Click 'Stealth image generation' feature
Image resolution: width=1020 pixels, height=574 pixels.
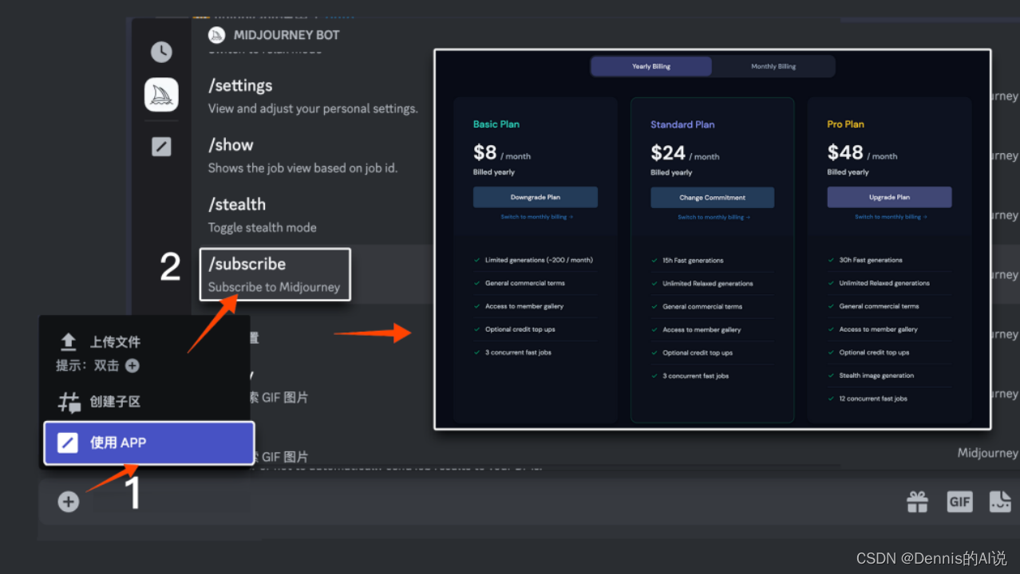[876, 375]
